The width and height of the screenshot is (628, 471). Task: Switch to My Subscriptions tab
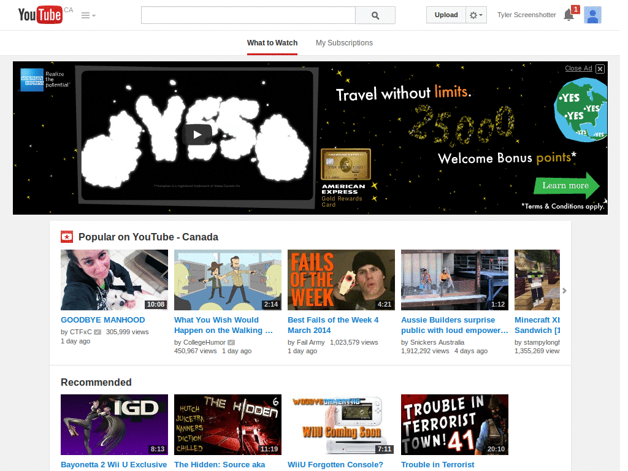click(x=344, y=43)
